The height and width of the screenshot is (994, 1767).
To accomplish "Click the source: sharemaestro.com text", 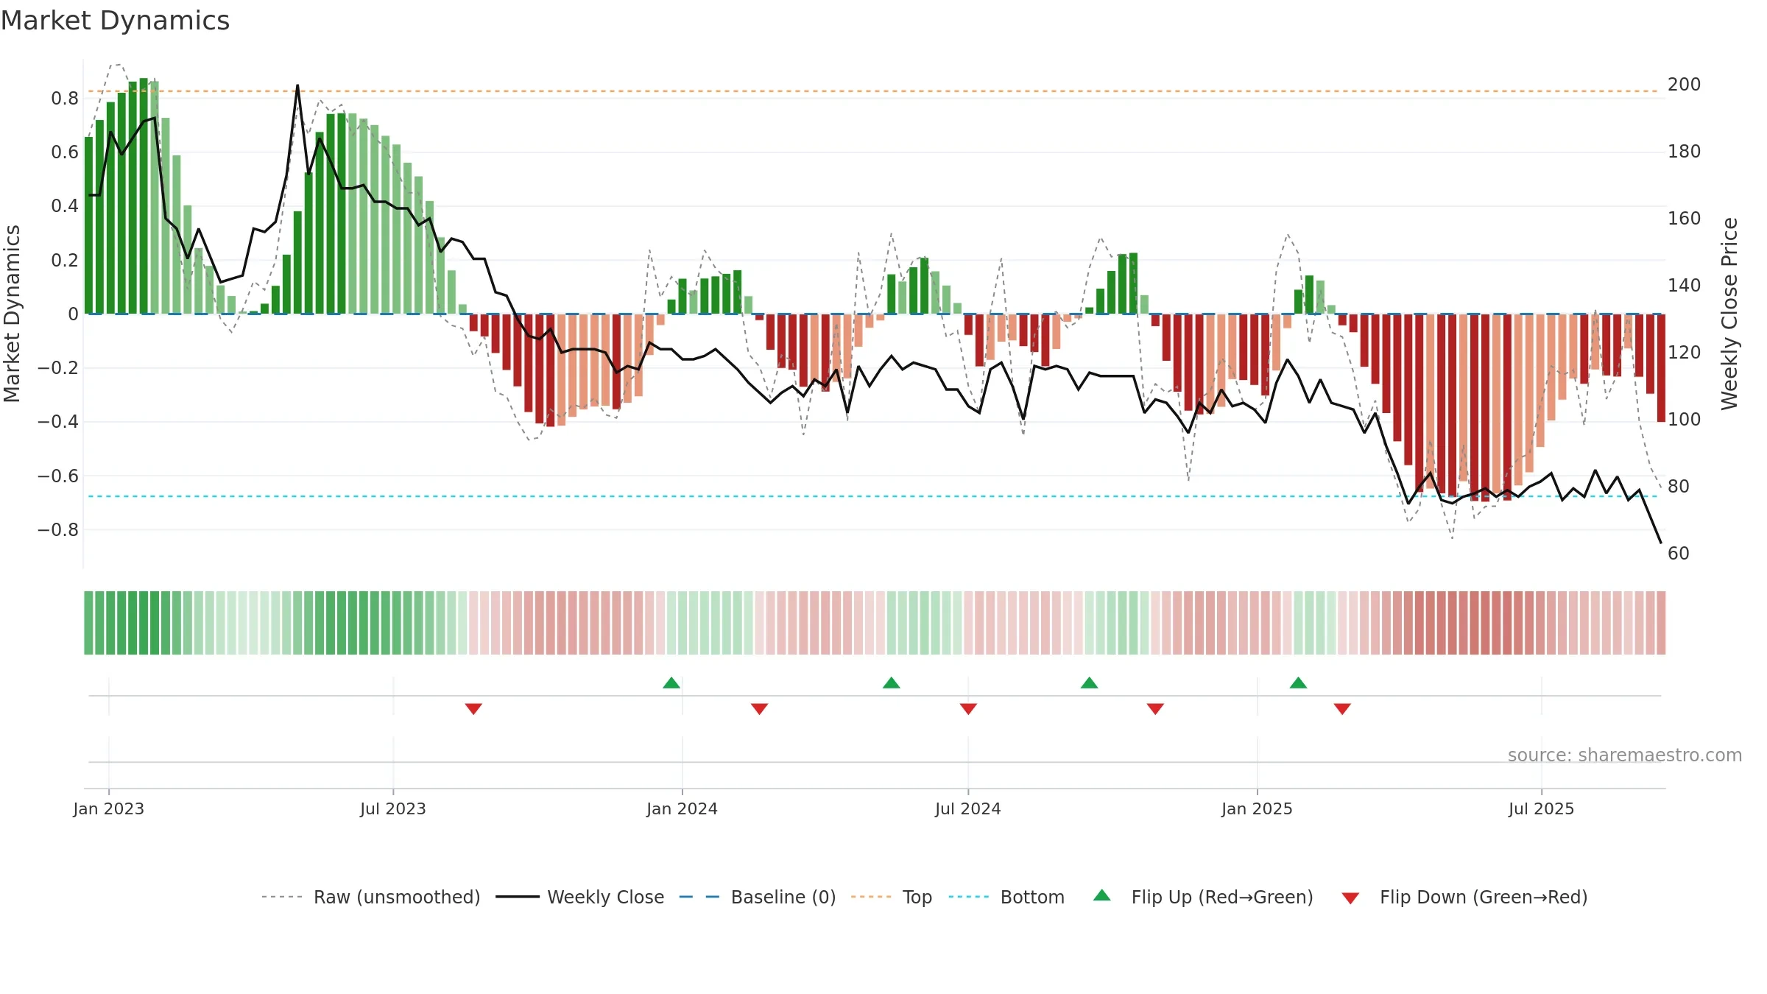I will click(x=1624, y=755).
